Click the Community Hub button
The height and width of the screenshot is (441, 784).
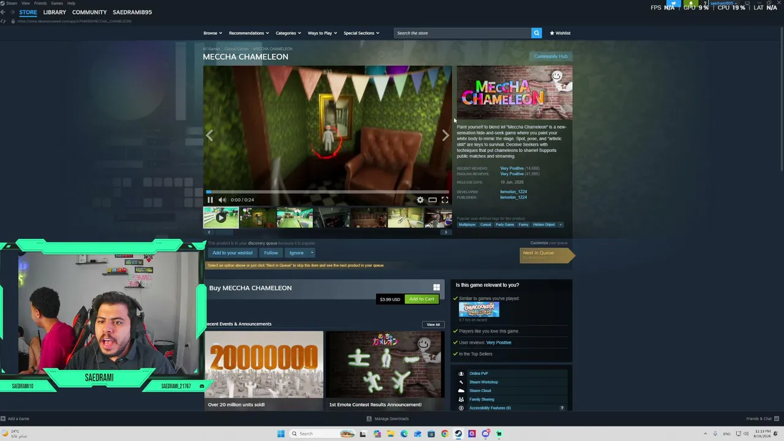coord(551,56)
